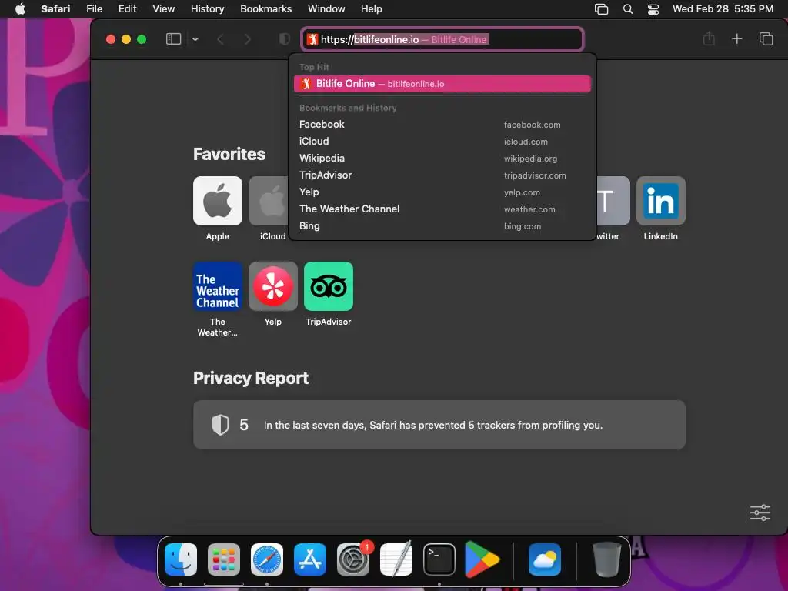Open the View menu
The width and height of the screenshot is (788, 591).
pyautogui.click(x=164, y=9)
